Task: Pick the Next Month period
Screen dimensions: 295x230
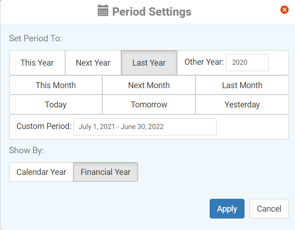Action: click(149, 85)
